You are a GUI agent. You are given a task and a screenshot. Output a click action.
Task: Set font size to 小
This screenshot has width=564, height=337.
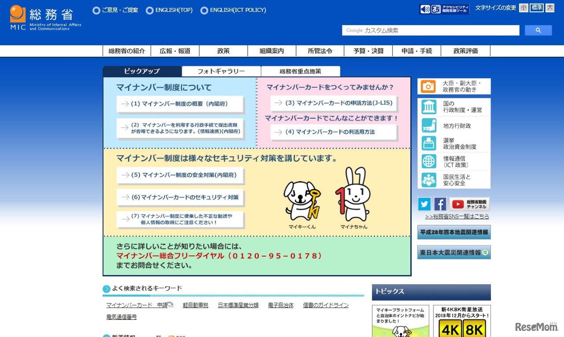(x=523, y=8)
